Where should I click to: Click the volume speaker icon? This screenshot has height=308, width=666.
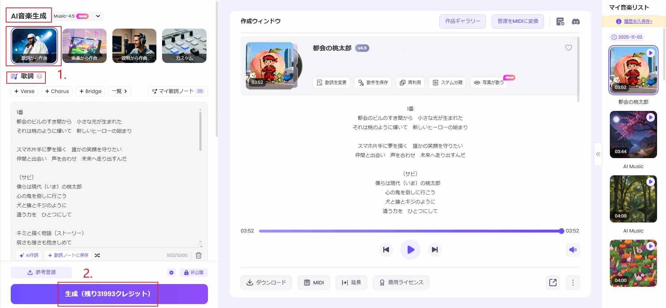(x=573, y=250)
